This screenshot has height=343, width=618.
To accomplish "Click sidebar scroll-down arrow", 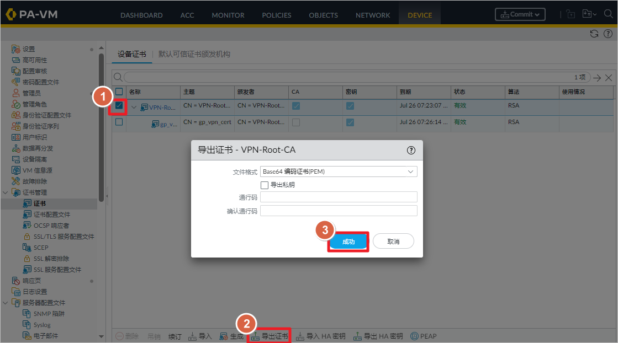I will (101, 336).
